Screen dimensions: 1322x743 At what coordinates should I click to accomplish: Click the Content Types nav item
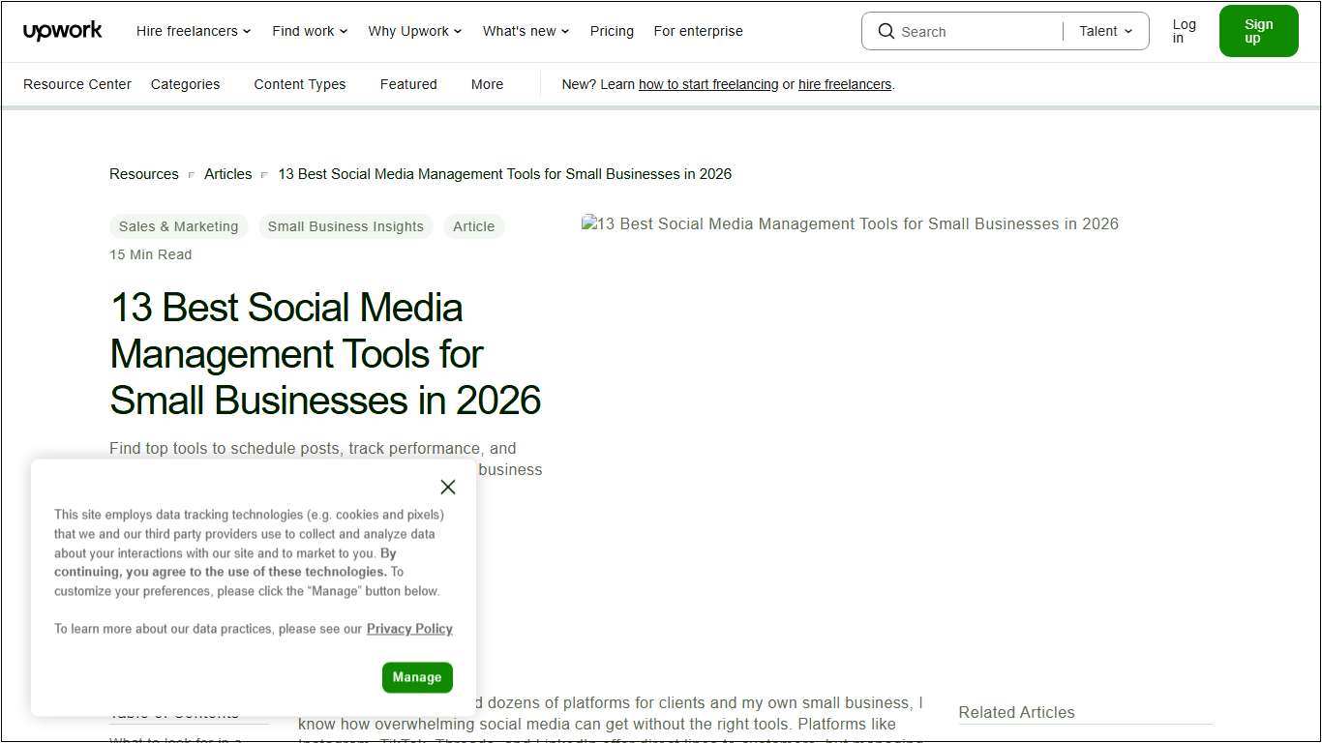(299, 84)
